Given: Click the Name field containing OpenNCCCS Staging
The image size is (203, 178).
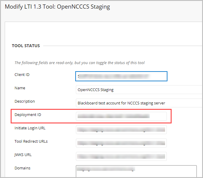Looking at the screenshot, I should coord(139,90).
